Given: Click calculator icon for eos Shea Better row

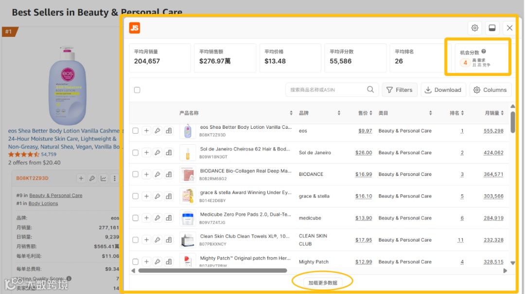Looking at the screenshot, I should (x=169, y=131).
